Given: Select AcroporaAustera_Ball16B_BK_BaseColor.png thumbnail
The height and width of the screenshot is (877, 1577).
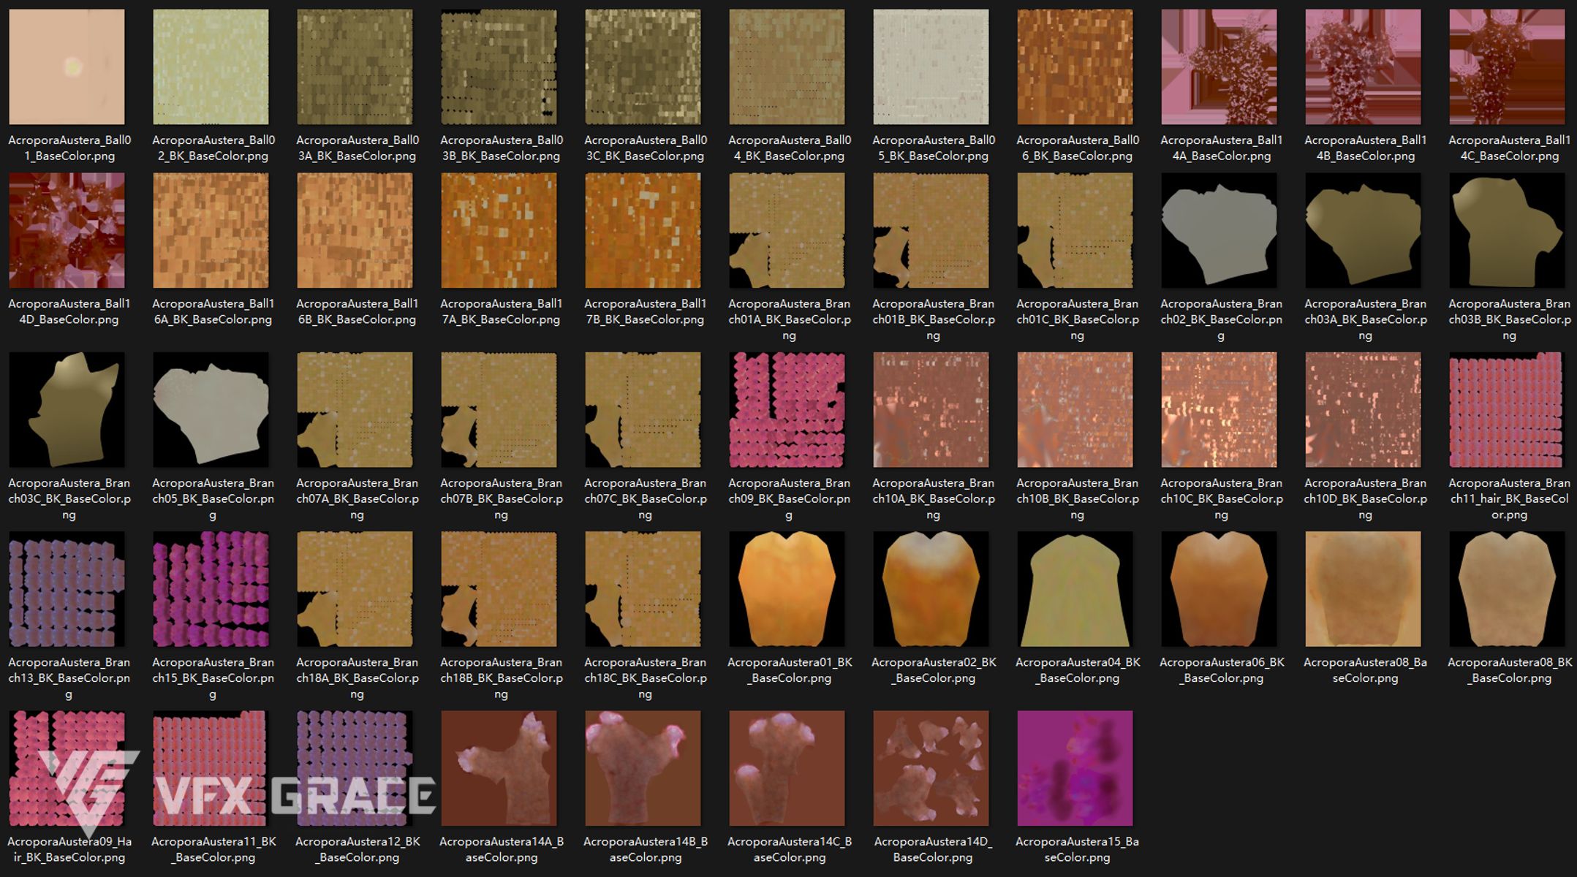Looking at the screenshot, I should pyautogui.click(x=355, y=230).
